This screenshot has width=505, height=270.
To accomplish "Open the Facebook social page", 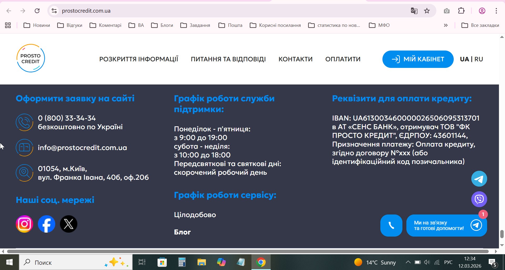I will point(47,224).
